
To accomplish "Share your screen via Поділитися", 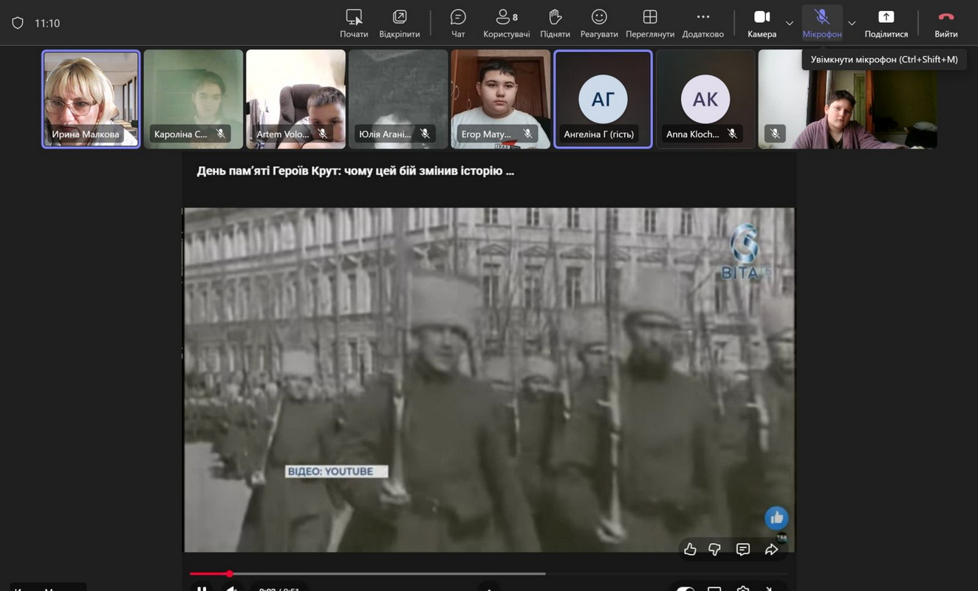I will [886, 23].
